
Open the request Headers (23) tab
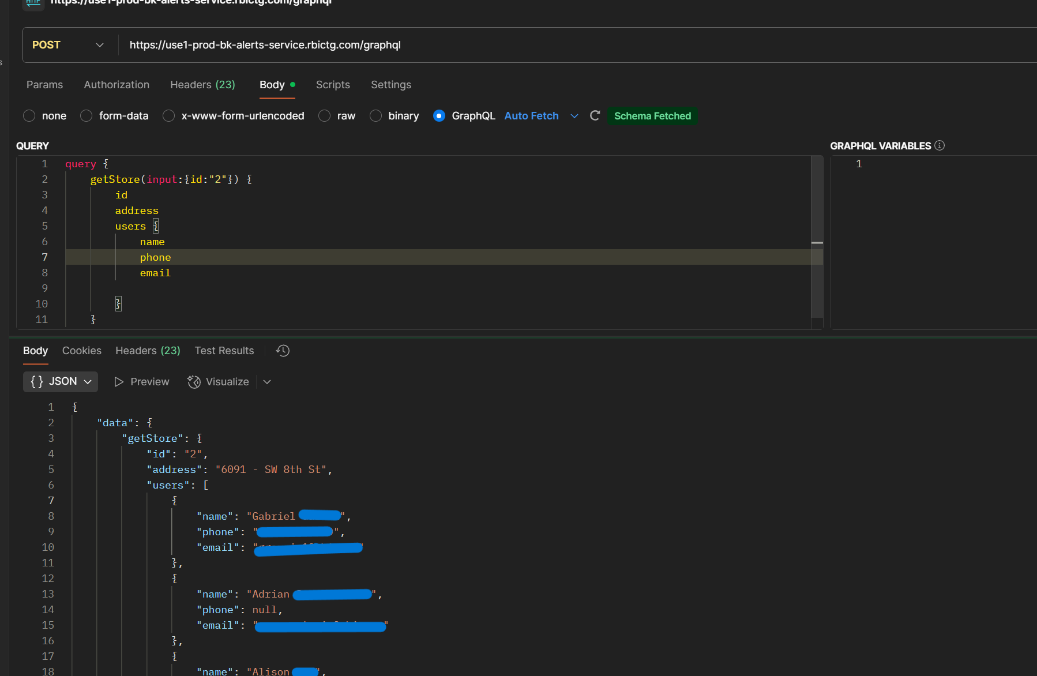(202, 85)
